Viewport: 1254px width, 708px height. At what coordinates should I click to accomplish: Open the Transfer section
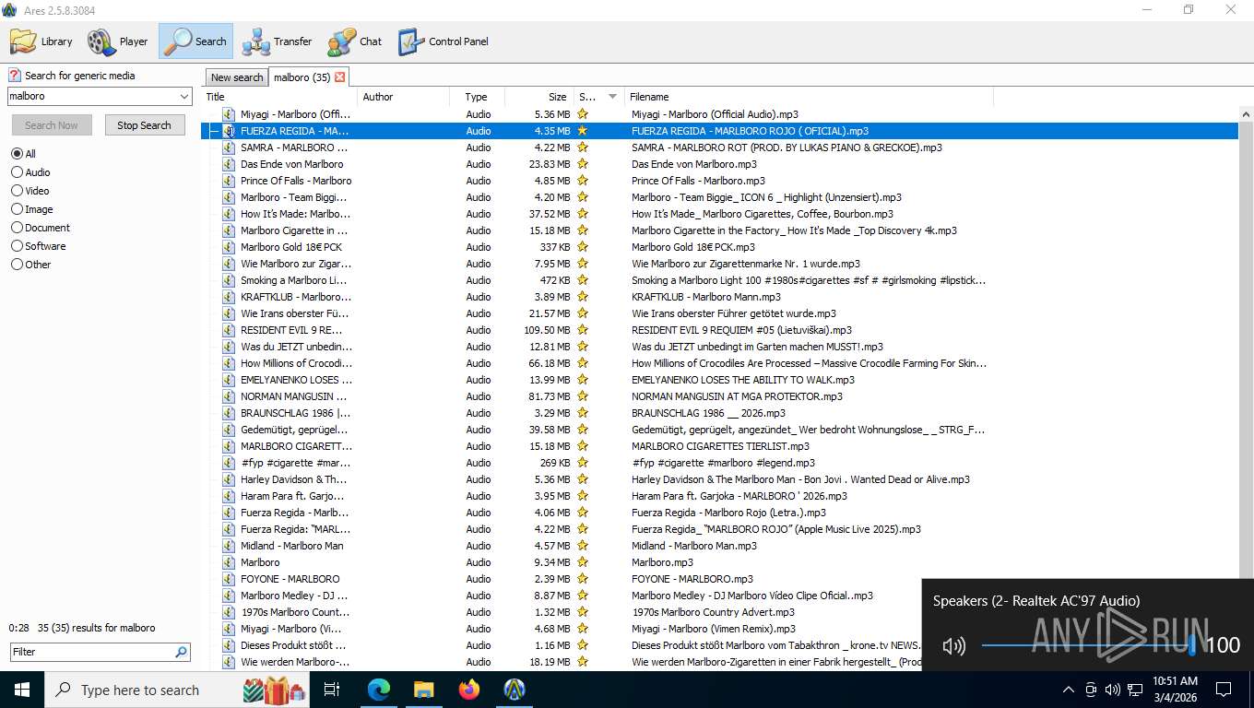coord(278,41)
